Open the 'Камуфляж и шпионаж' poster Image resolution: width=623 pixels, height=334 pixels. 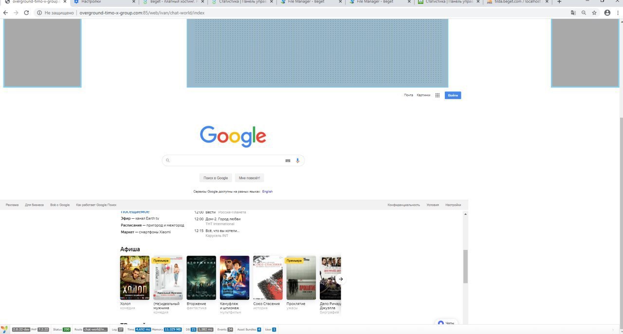(235, 278)
